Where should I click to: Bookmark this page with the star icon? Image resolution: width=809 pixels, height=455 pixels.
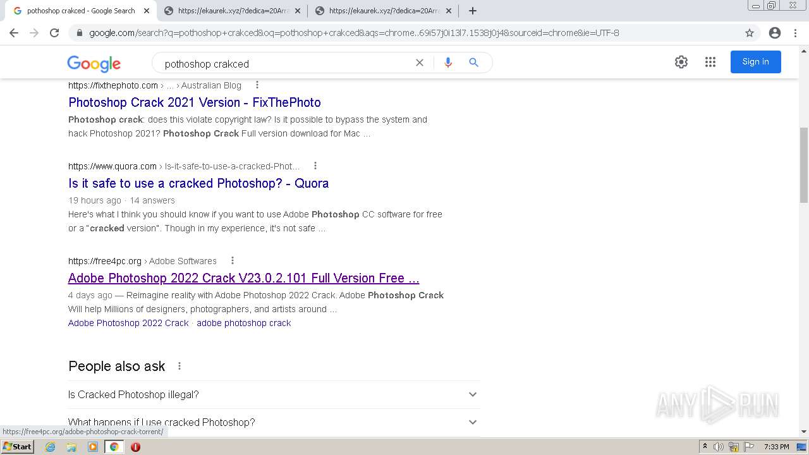[x=750, y=33]
